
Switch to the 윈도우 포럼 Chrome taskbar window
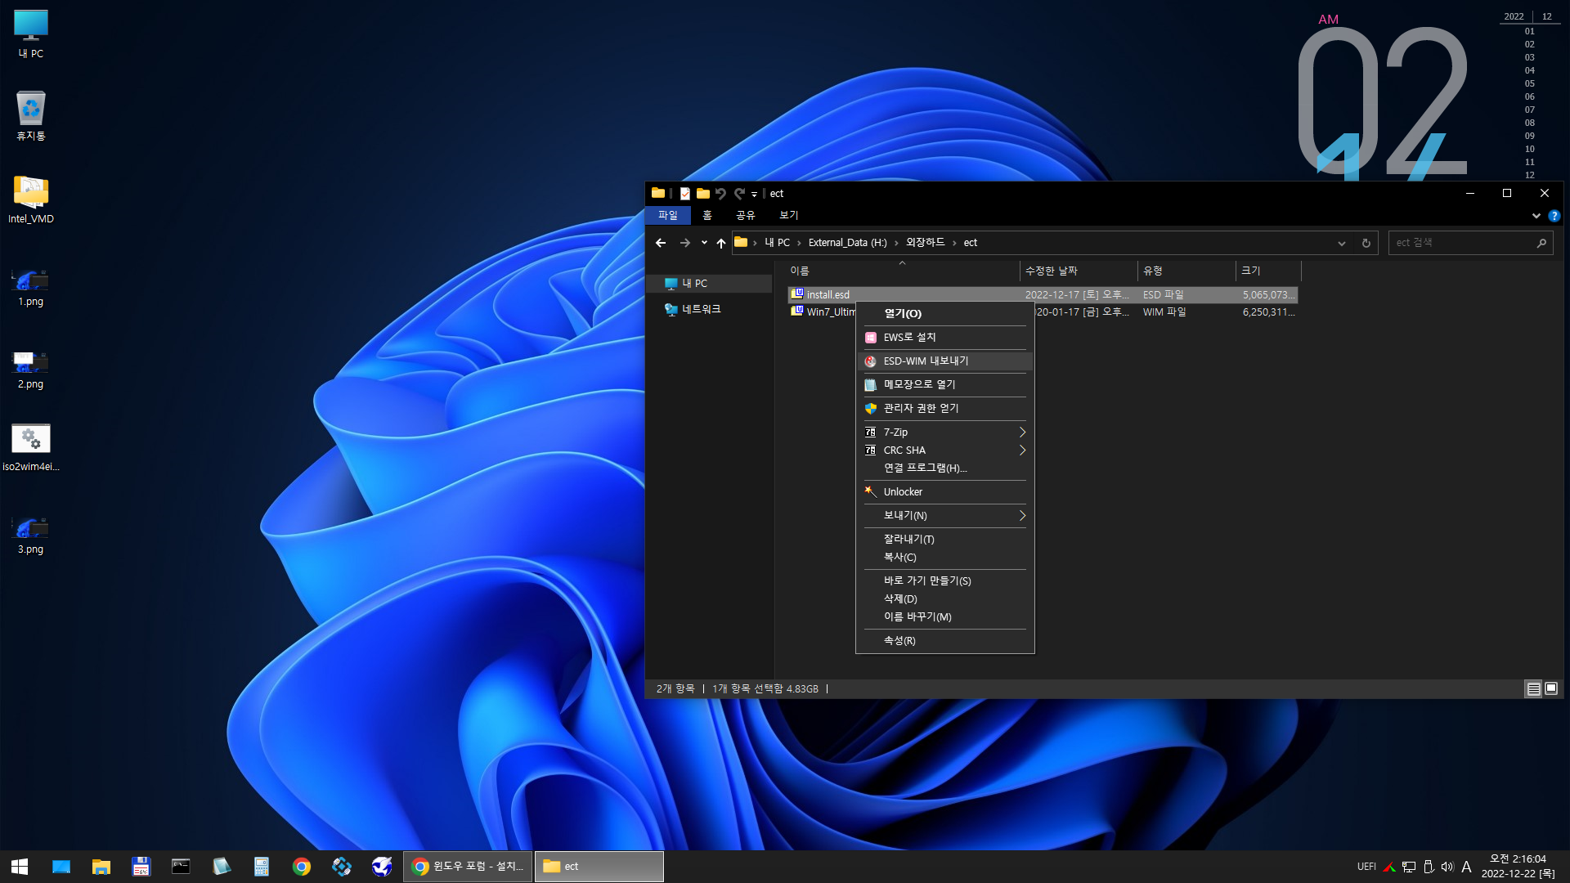coord(468,867)
